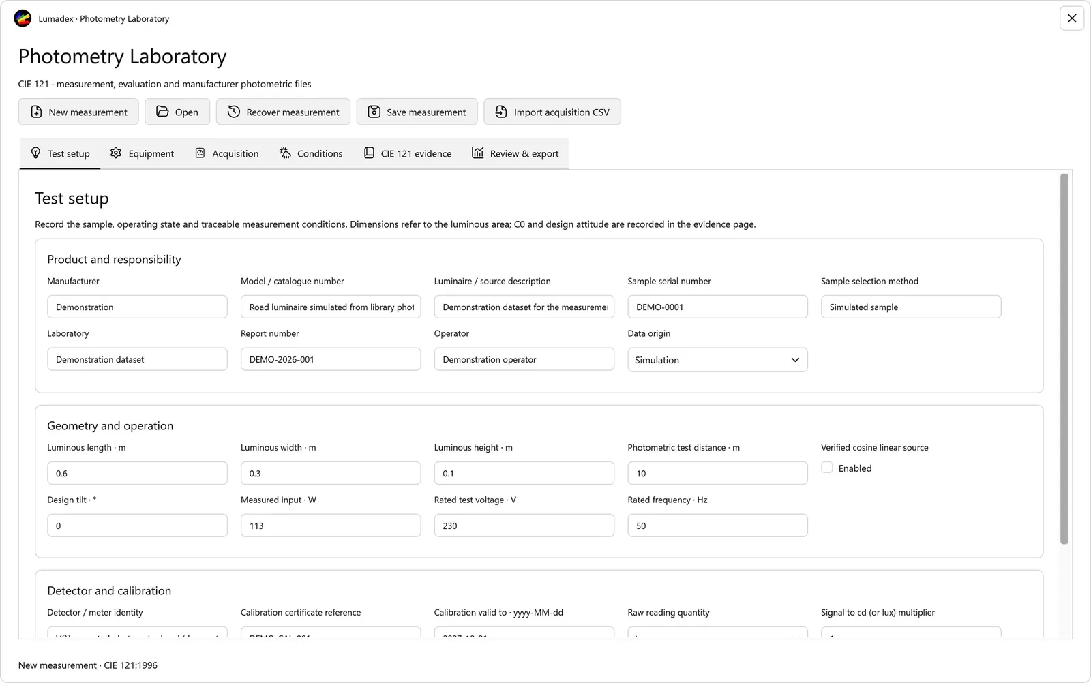The image size is (1091, 683).
Task: Click the Review & export chart icon
Action: [x=478, y=153]
